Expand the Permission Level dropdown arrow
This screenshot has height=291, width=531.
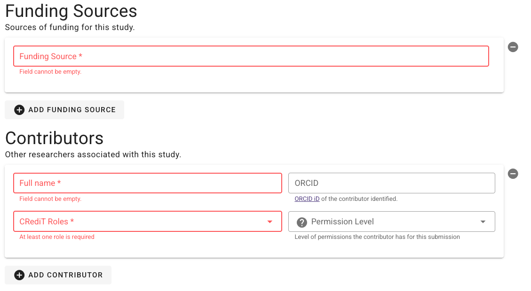point(483,222)
